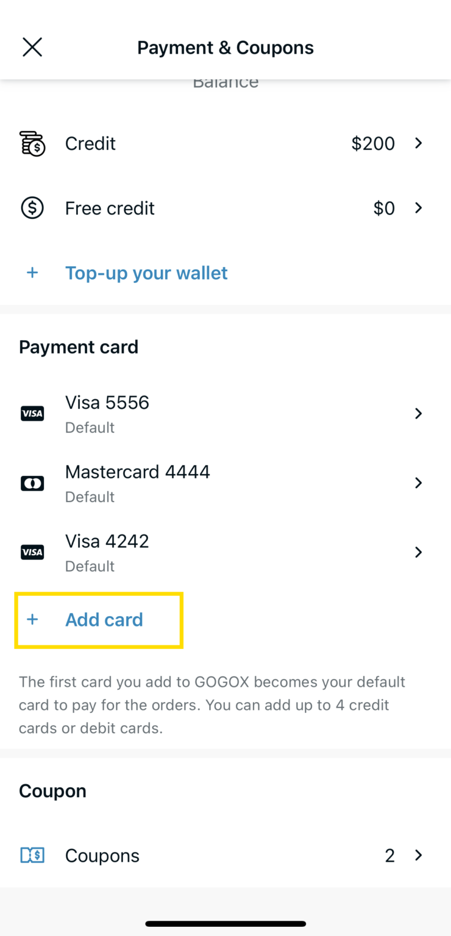451x936 pixels.
Task: Select the Mastercard 4444 card icon
Action: tap(32, 483)
